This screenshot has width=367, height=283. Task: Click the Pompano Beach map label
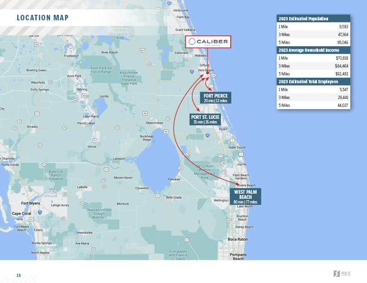pos(238,257)
